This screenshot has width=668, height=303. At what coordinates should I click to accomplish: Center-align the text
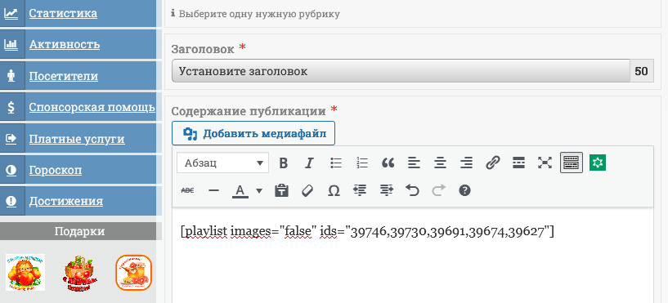coord(440,163)
